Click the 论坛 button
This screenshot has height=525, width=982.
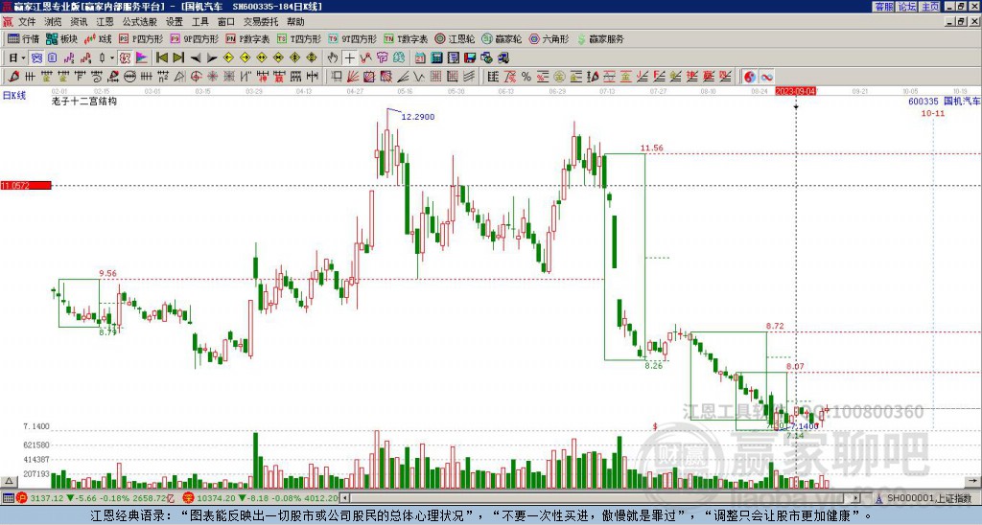[906, 7]
